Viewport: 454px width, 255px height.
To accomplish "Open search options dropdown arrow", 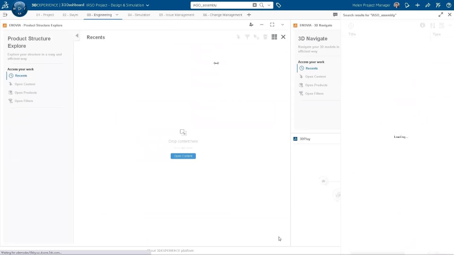I will coord(269,5).
